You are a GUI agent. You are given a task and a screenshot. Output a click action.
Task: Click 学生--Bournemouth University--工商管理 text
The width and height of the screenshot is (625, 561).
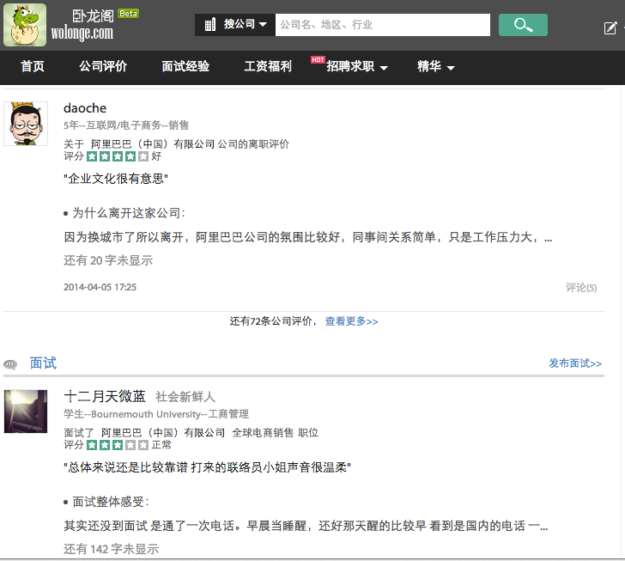click(156, 414)
